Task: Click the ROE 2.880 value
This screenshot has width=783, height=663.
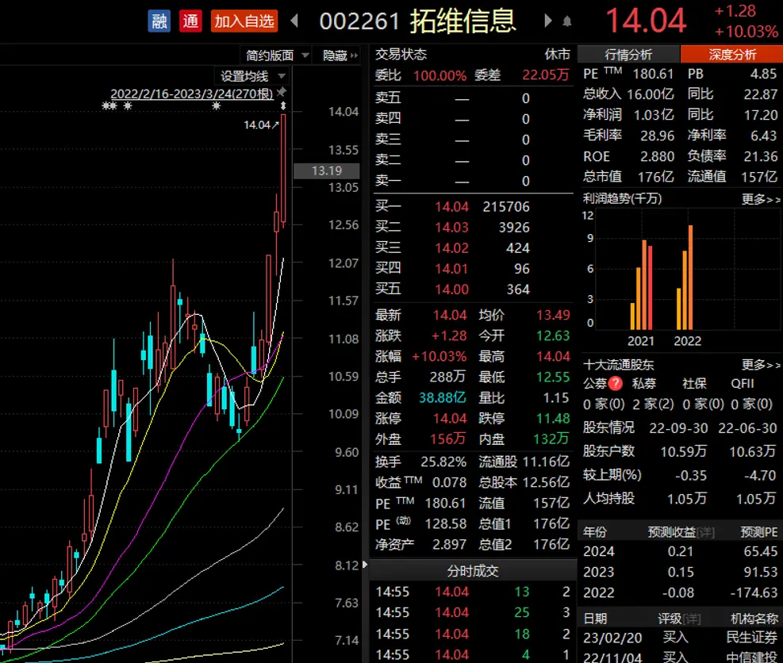Action: coord(657,157)
